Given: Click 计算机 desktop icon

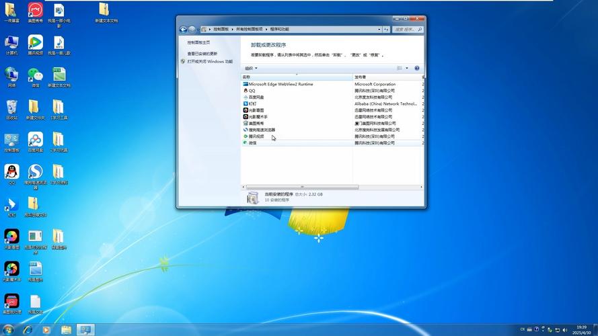Looking at the screenshot, I should [11, 45].
